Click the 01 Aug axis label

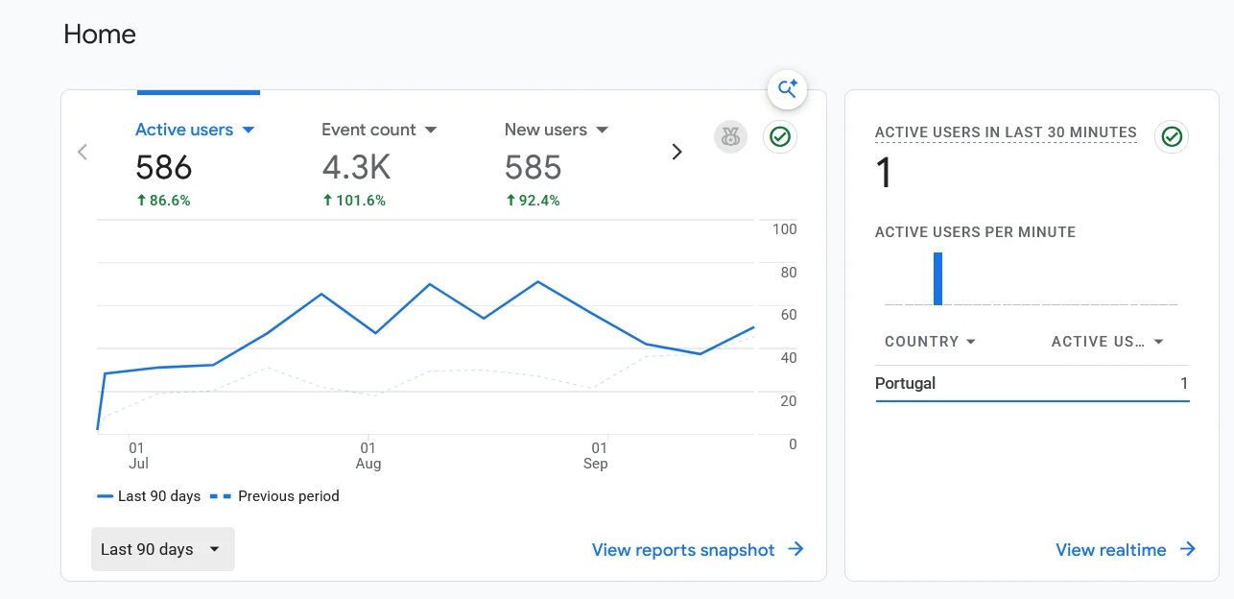click(x=368, y=456)
